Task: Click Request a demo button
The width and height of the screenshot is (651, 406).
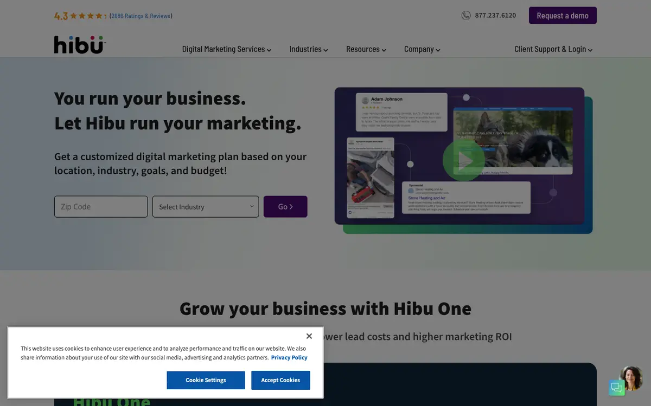Action: click(x=563, y=16)
